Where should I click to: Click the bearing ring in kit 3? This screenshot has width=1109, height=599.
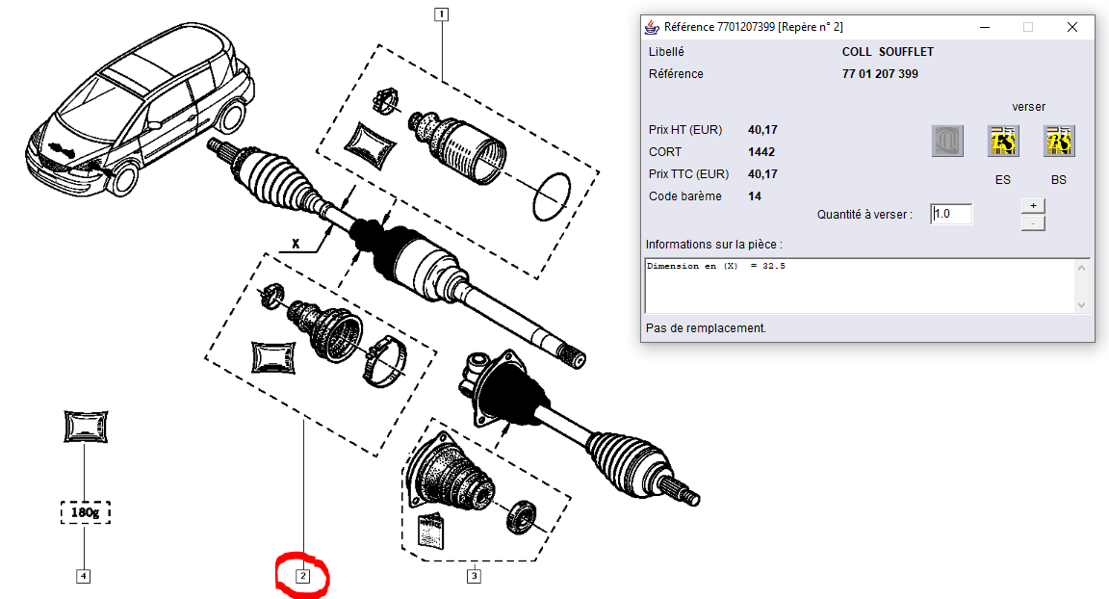(x=523, y=515)
